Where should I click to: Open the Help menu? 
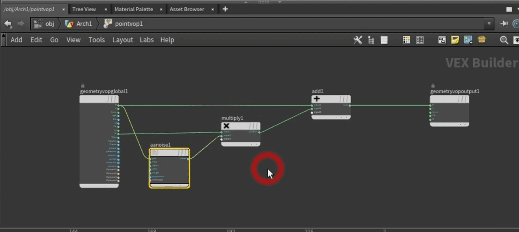(x=167, y=40)
